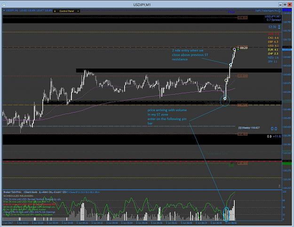294x227 pixels.
Task: Click the second-entry circle marker on breakout candle
Action: 230,65
